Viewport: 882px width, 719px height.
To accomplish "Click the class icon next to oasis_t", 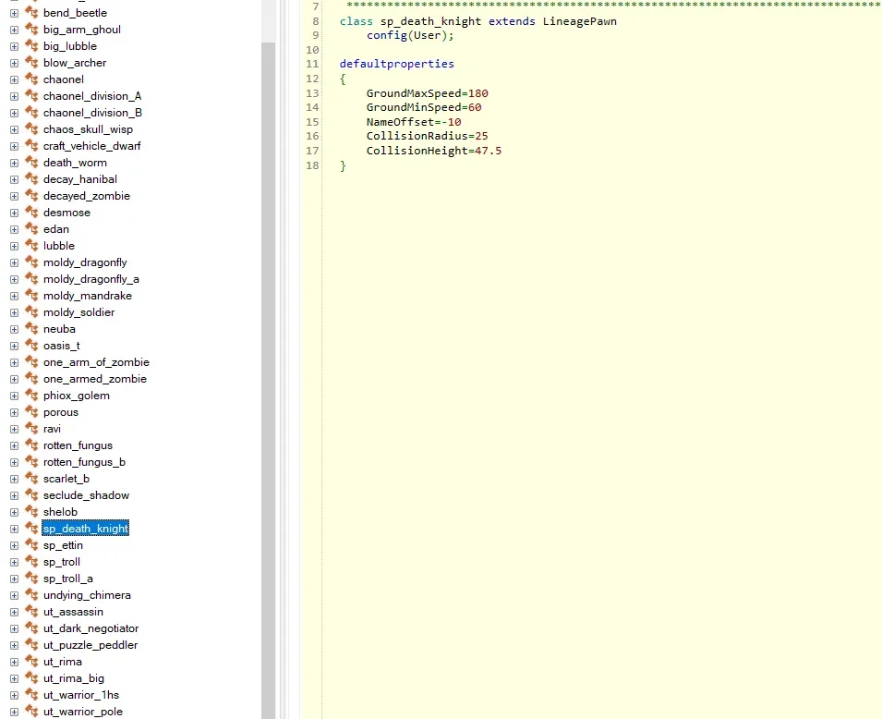I will pos(31,345).
